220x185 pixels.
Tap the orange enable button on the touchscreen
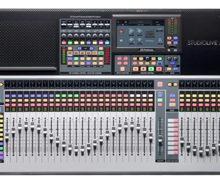(121, 32)
